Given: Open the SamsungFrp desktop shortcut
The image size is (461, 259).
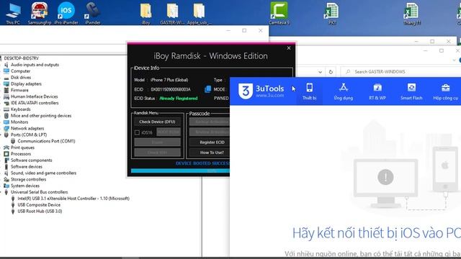Looking at the screenshot, I should pos(40,13).
